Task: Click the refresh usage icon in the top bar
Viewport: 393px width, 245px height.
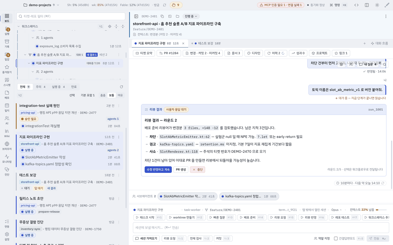Action: click(x=165, y=5)
